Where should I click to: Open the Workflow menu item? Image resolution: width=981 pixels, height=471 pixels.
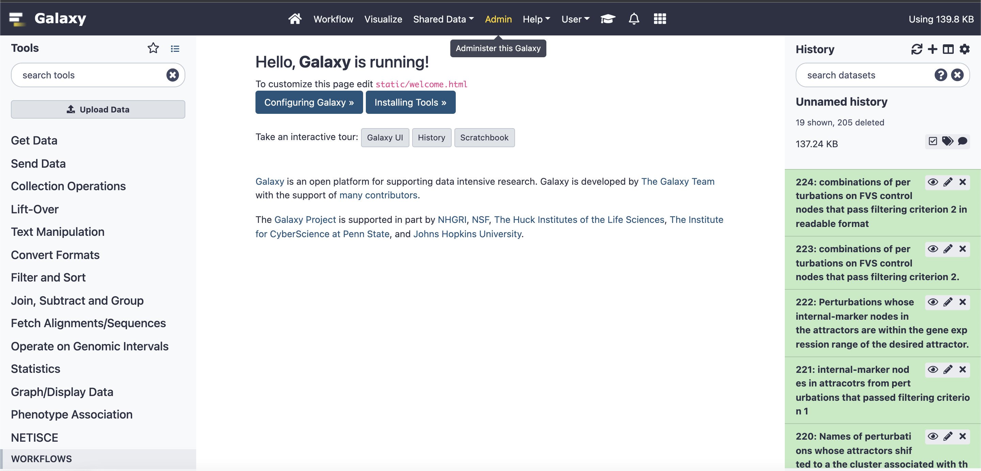(x=333, y=19)
